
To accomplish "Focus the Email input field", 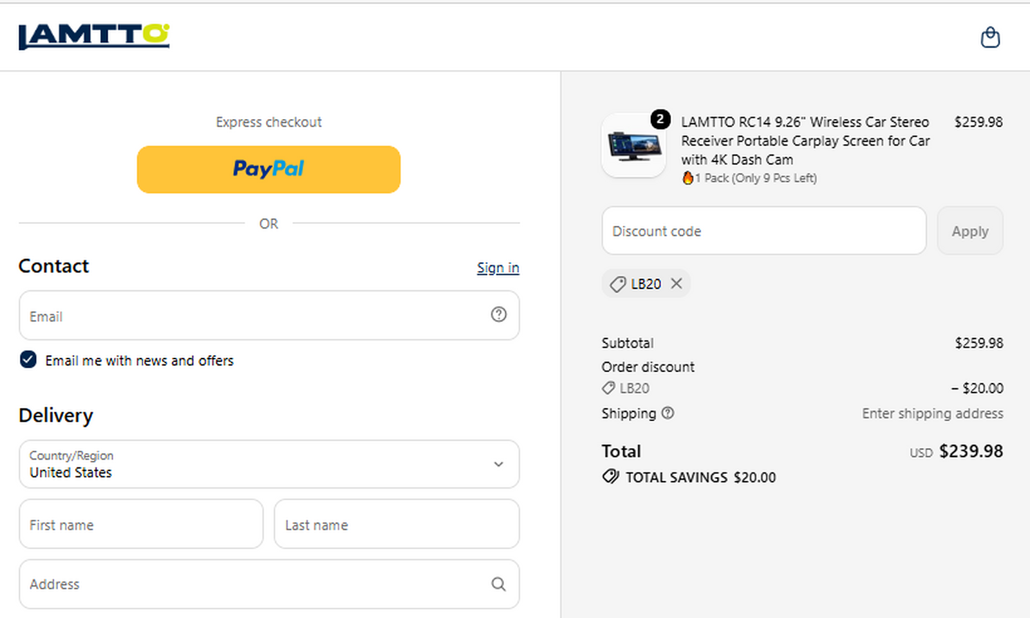I will 269,315.
